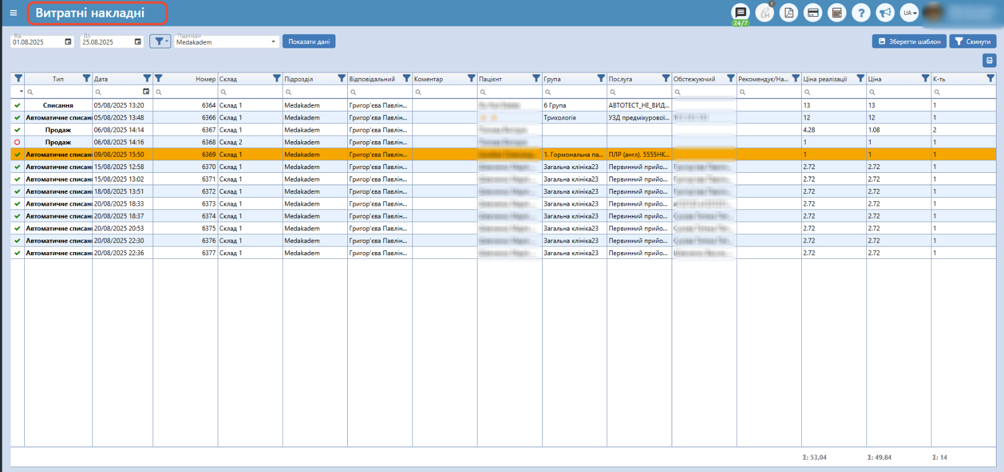Click invoice number 6377 cell
This screenshot has width=1004, height=472.
185,253
